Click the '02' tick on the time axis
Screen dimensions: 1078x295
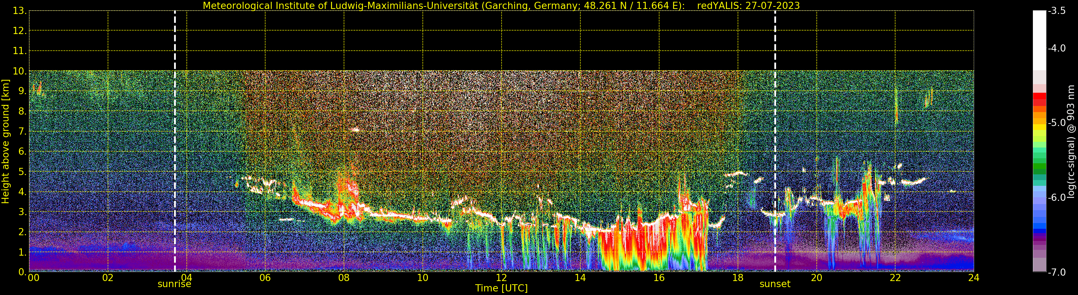coord(108,277)
